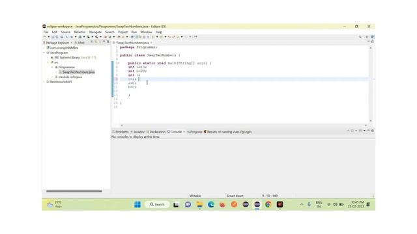Maximize the Console view panel

(372, 131)
